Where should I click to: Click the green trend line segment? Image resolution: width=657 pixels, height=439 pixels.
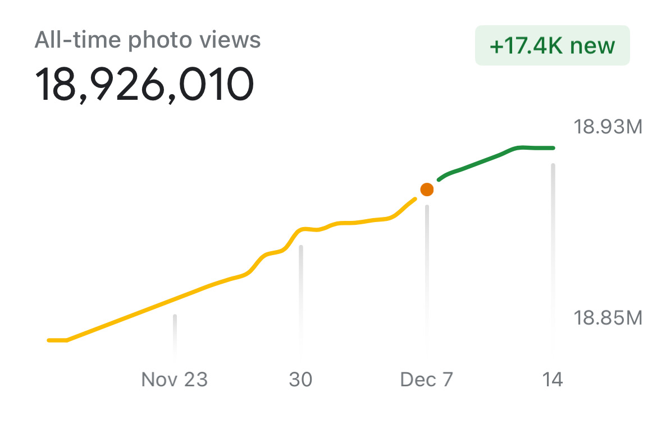click(477, 163)
